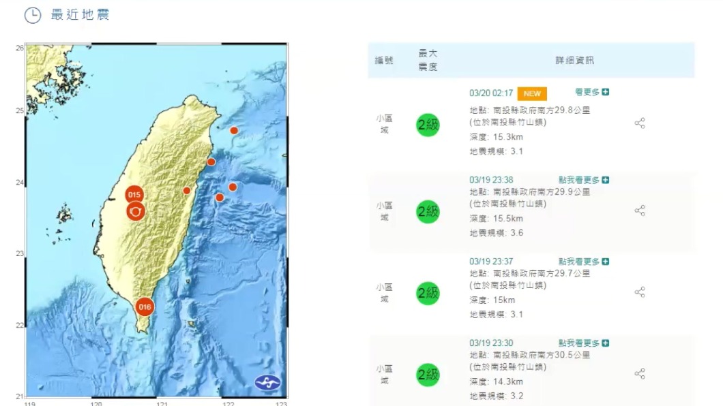Click the 2級 badge for 03/19 23:30

[428, 375]
